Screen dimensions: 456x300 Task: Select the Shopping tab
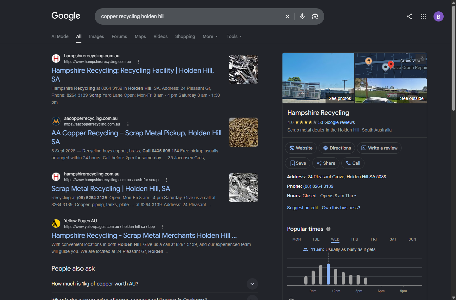pos(185,36)
